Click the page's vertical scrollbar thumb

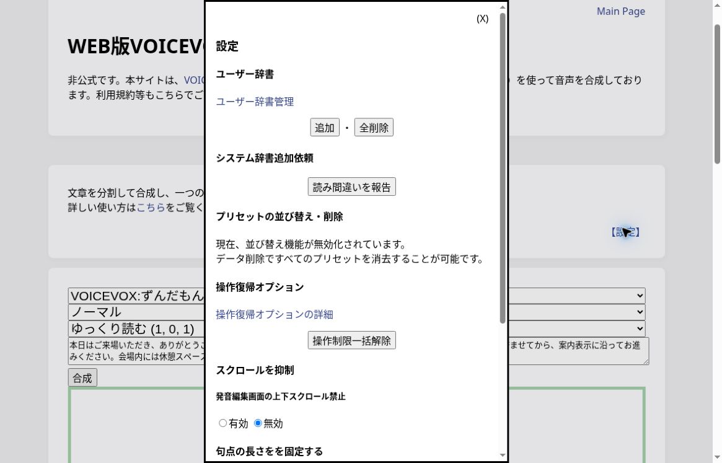coord(717,94)
